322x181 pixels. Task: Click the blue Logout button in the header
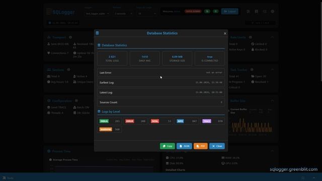pos(230,11)
